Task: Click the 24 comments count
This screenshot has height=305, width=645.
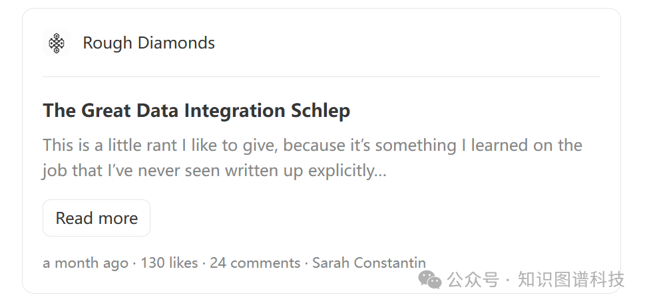Action: point(255,262)
